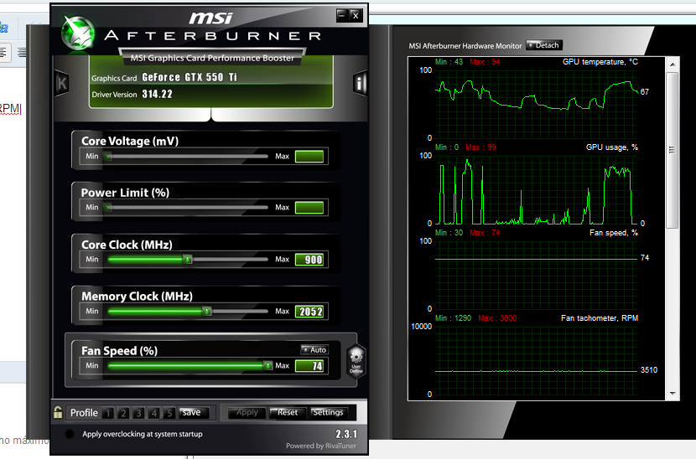Image resolution: width=696 pixels, height=459 pixels.
Task: Select profile slot 2
Action: pyautogui.click(x=123, y=413)
